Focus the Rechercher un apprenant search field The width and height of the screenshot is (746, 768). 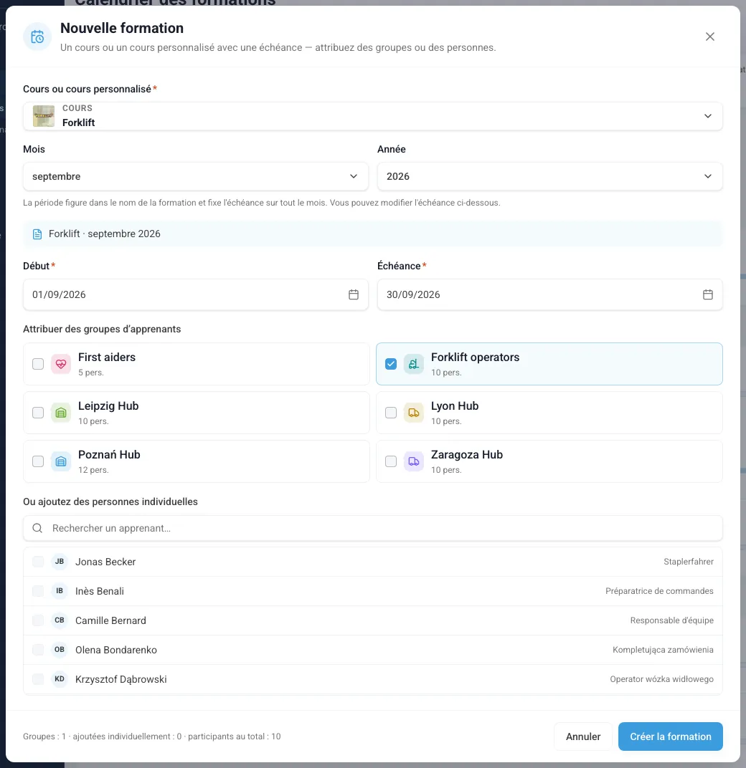[373, 528]
